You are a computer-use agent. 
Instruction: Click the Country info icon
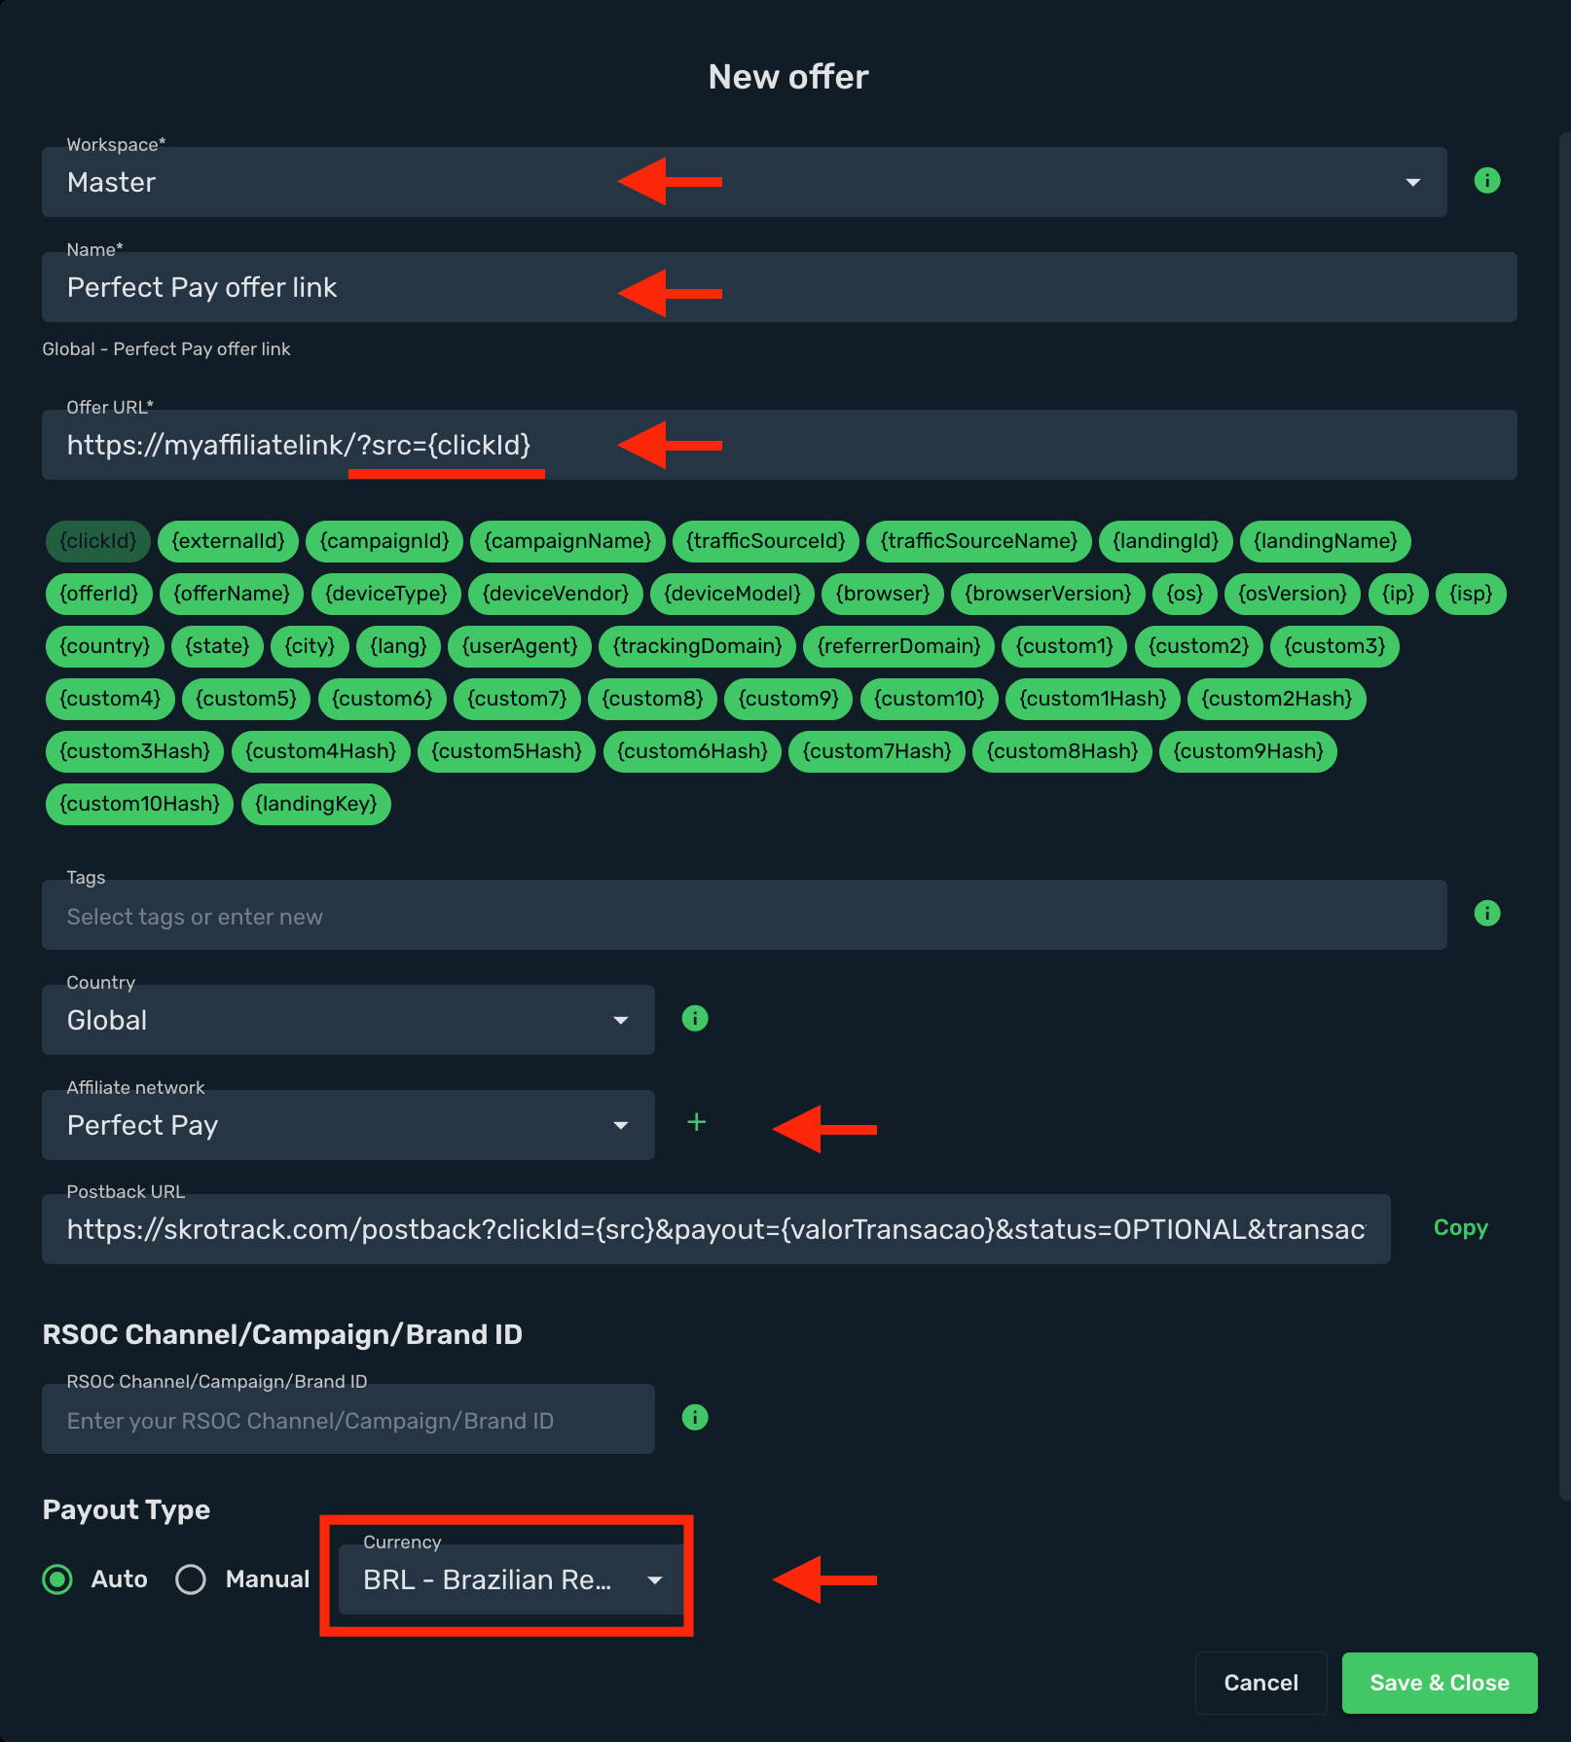pos(695,1019)
